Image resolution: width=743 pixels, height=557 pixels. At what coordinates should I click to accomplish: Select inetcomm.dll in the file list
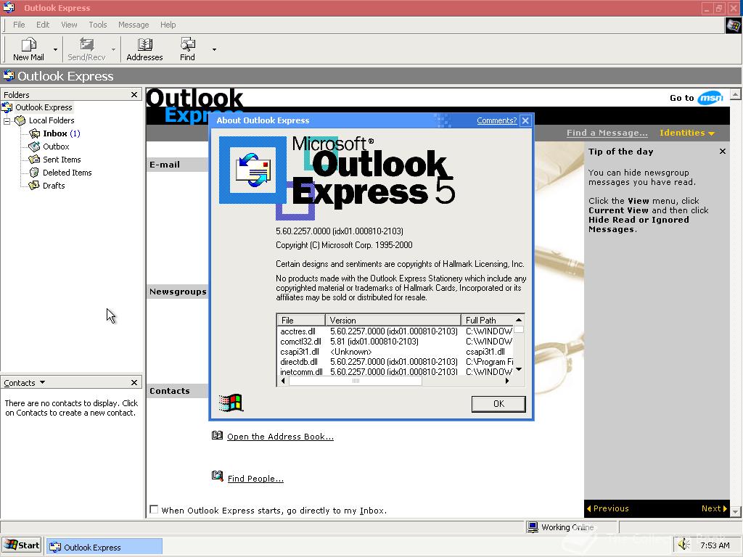[301, 372]
